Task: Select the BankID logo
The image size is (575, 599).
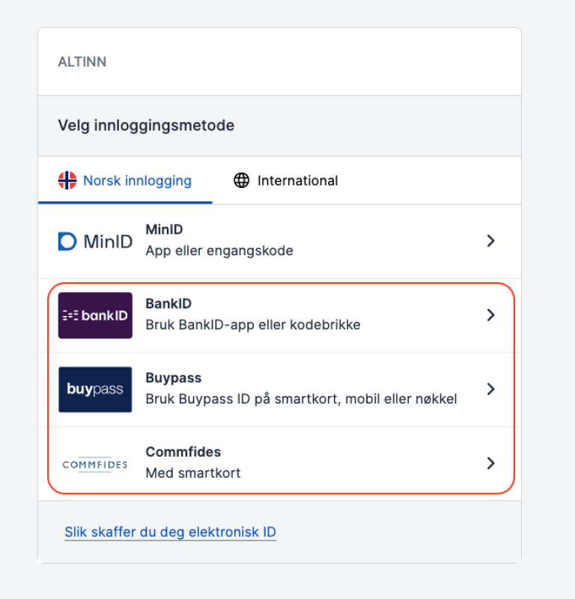Action: tap(94, 315)
